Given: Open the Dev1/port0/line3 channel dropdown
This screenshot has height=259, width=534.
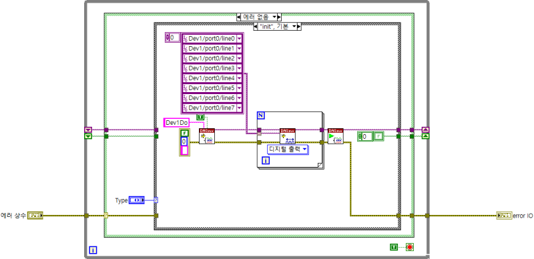Looking at the screenshot, I should [x=240, y=68].
